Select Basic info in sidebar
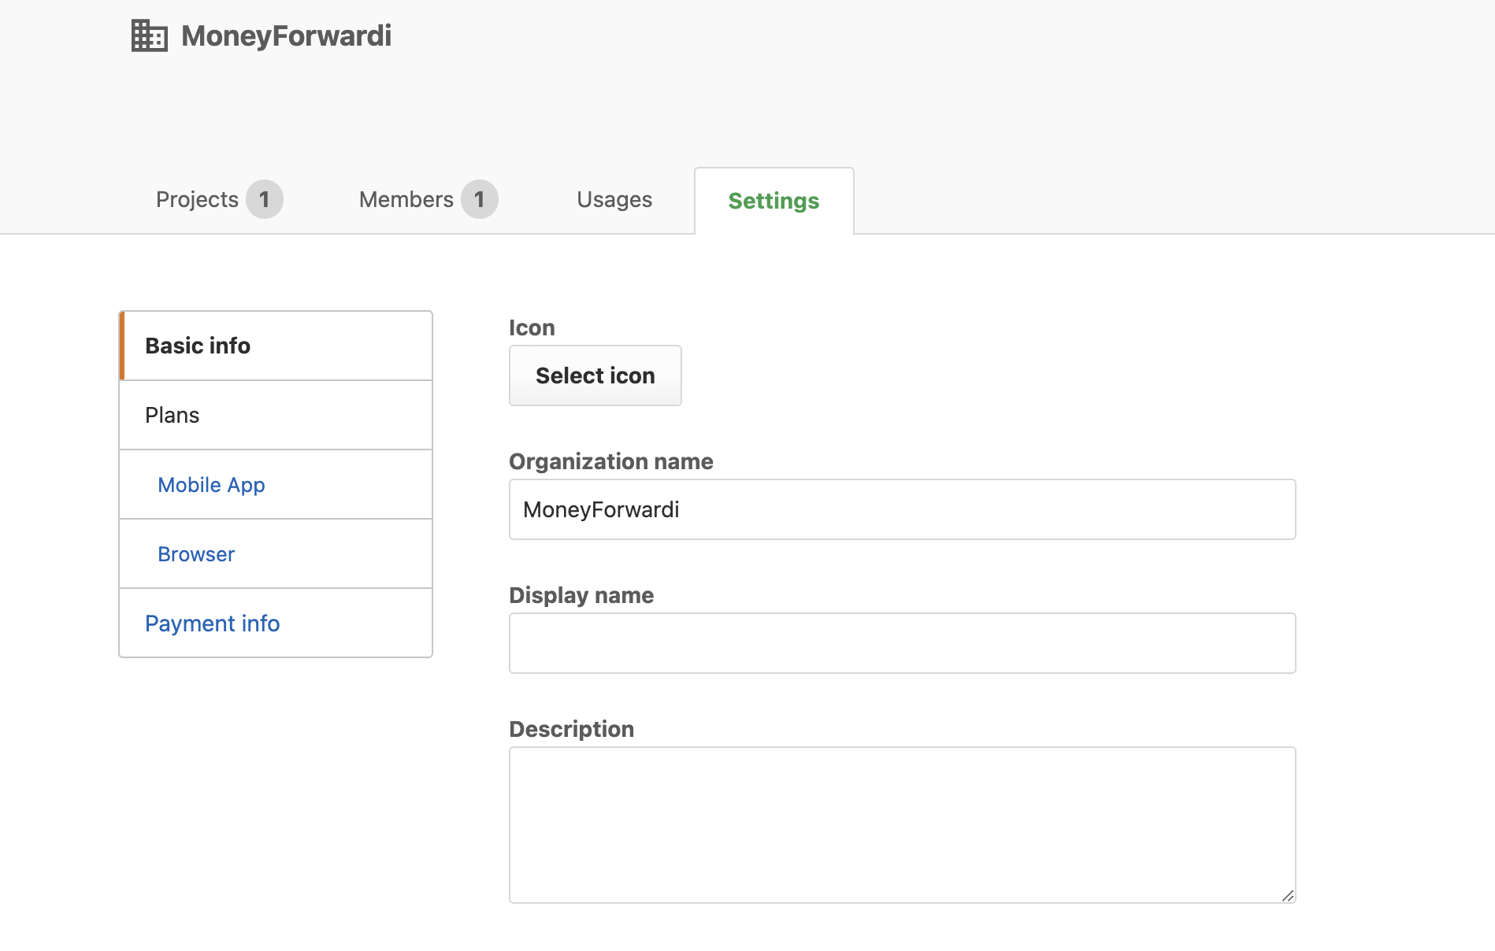The image size is (1495, 951). coord(276,346)
